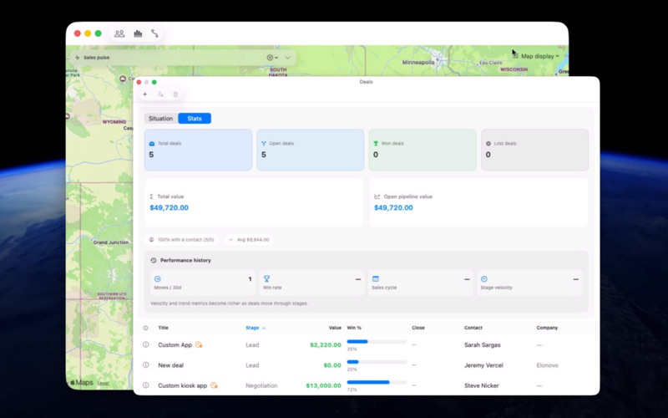Click the Win rate trophy icon
The height and width of the screenshot is (418, 668).
click(x=266, y=279)
